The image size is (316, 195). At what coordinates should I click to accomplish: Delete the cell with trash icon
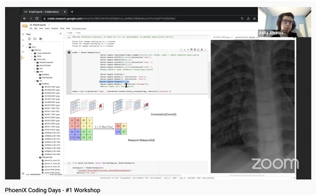point(202,49)
